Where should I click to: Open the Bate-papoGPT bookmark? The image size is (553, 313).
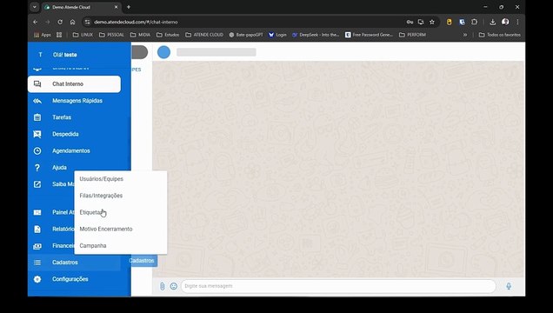tap(246, 35)
